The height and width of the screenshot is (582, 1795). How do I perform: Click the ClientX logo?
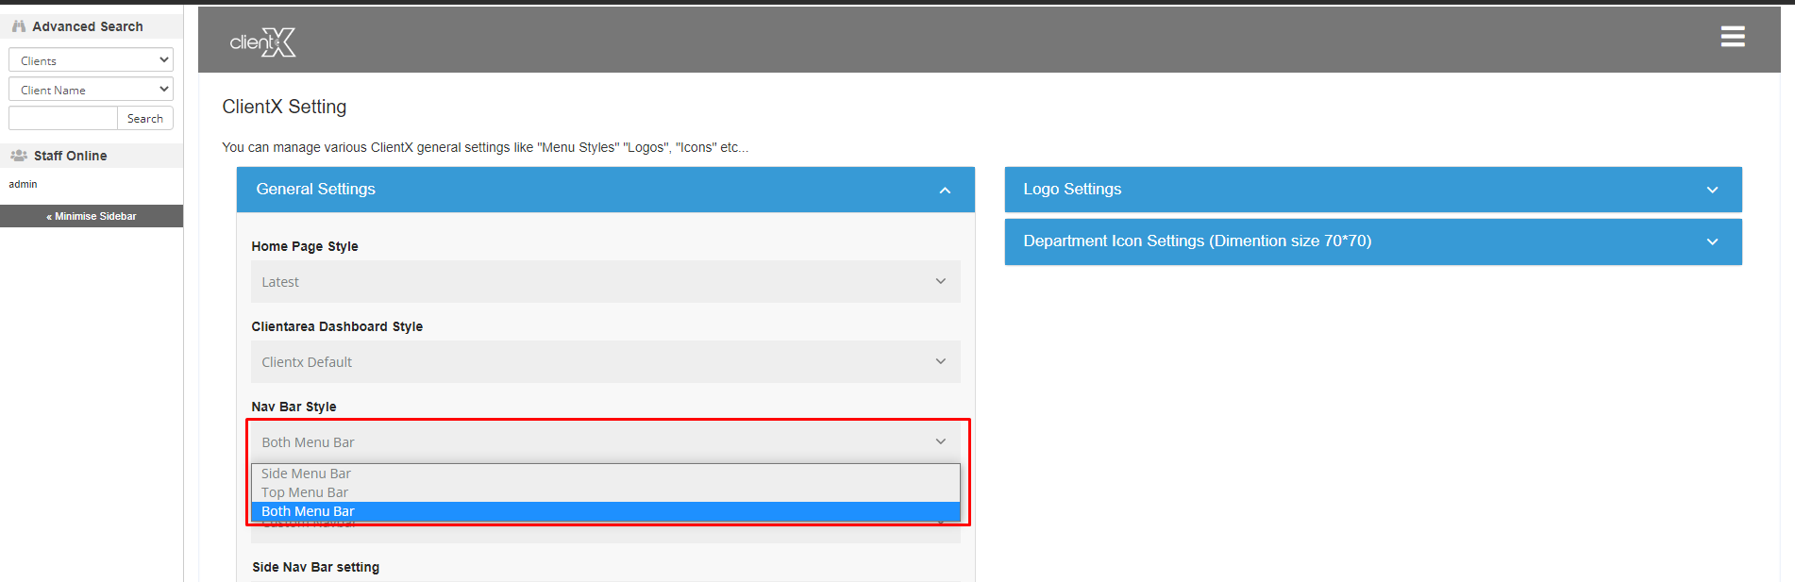[262, 42]
